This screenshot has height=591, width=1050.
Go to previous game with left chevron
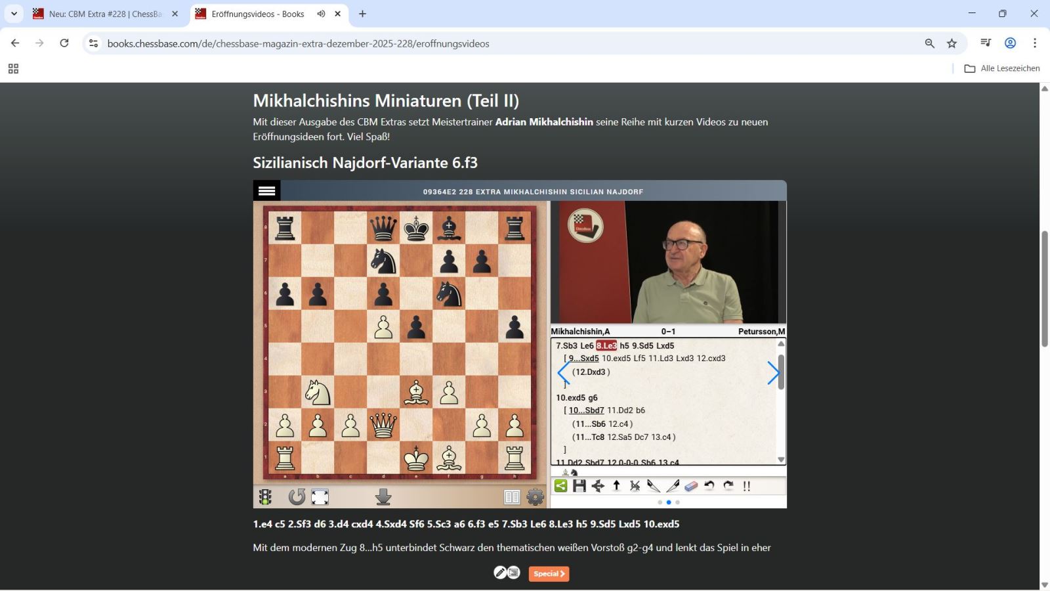563,373
